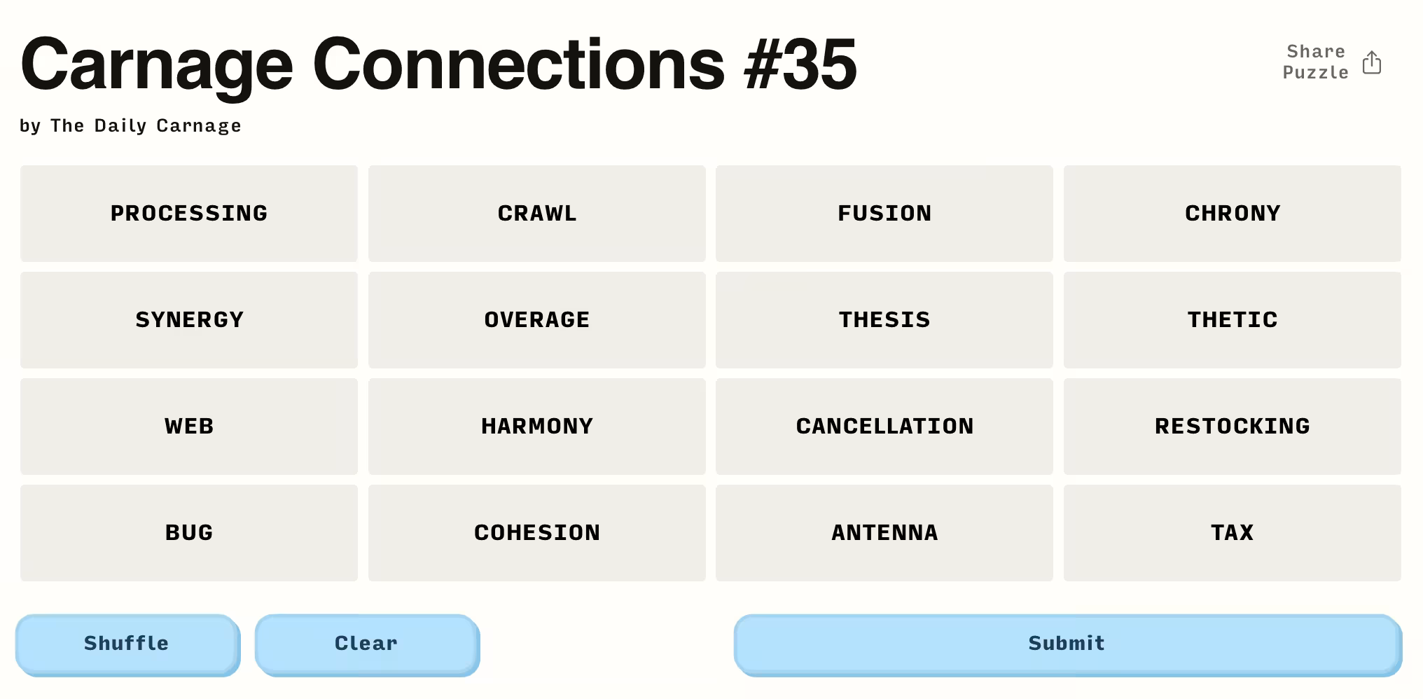Toggle the COHESION tile
This screenshot has width=1423, height=699.
pos(537,533)
